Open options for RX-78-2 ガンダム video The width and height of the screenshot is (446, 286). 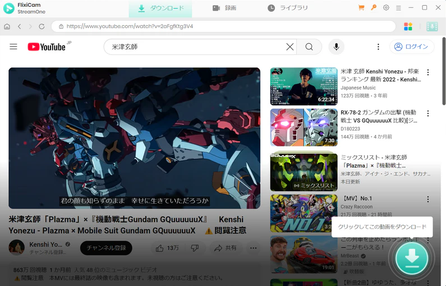[x=428, y=113]
